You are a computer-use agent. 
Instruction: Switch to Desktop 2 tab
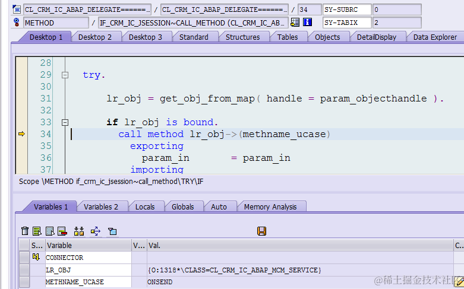click(x=95, y=37)
